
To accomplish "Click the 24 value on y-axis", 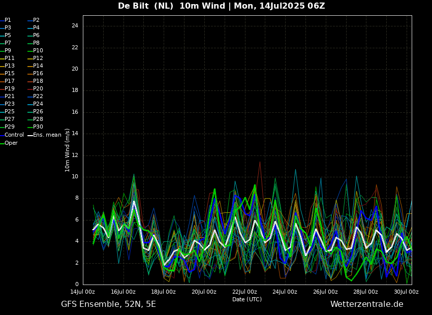I will tap(75, 26).
